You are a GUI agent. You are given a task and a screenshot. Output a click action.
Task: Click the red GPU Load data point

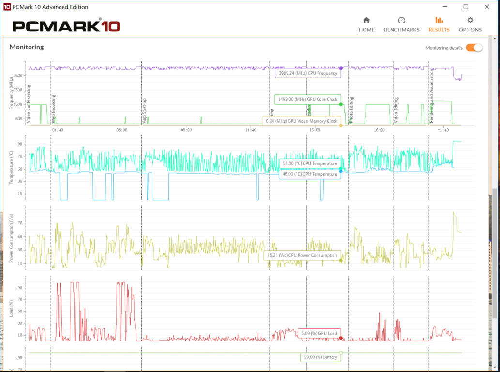coord(341,338)
